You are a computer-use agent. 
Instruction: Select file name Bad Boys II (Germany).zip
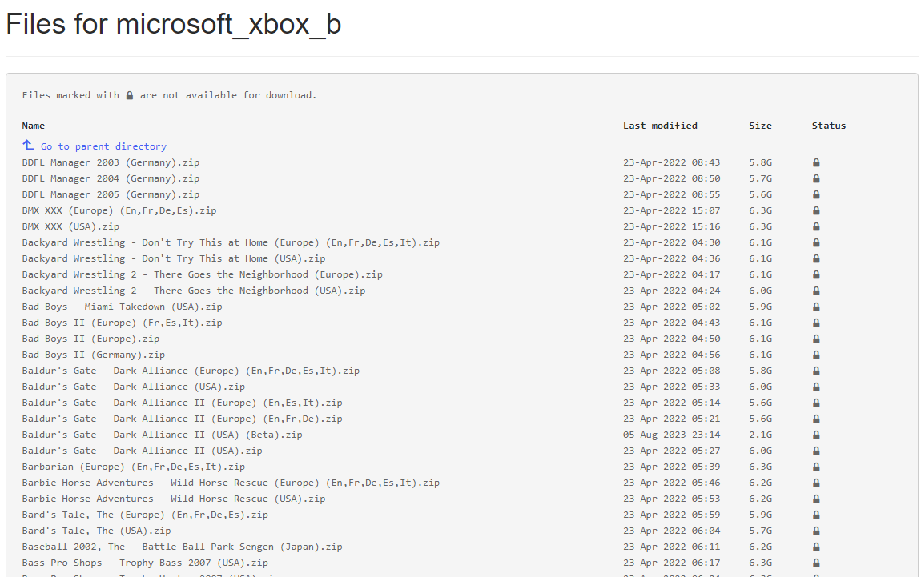point(94,355)
